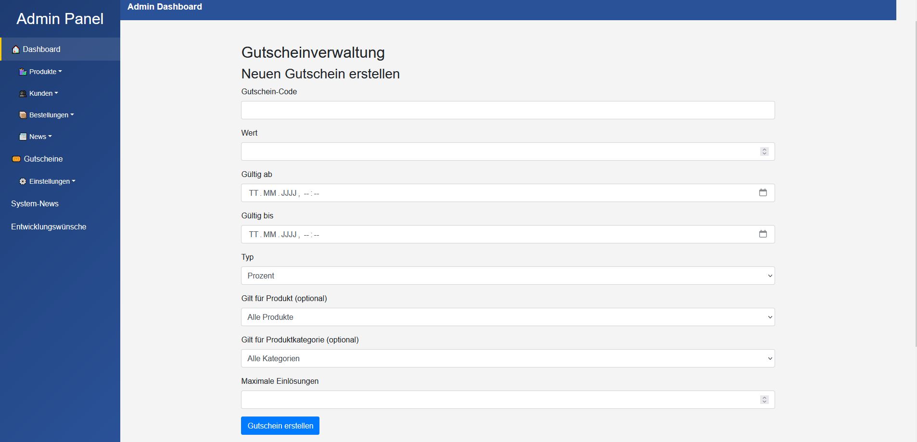Open calendar picker for Gültig bis
The width and height of the screenshot is (917, 442).
tap(763, 234)
